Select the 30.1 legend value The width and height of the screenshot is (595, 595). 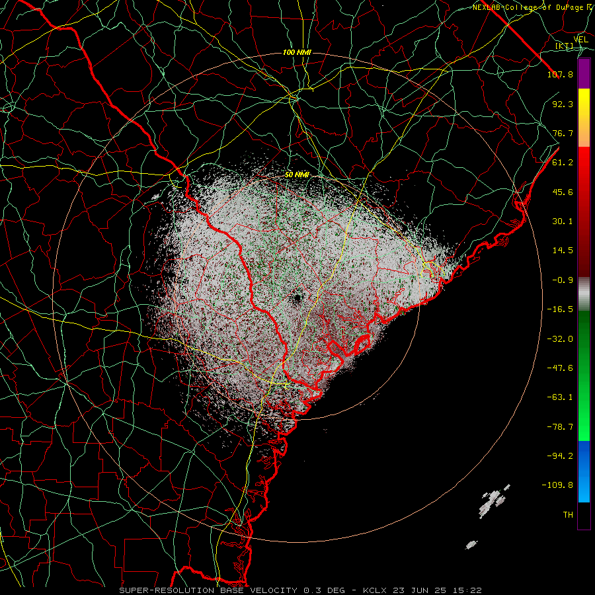563,221
